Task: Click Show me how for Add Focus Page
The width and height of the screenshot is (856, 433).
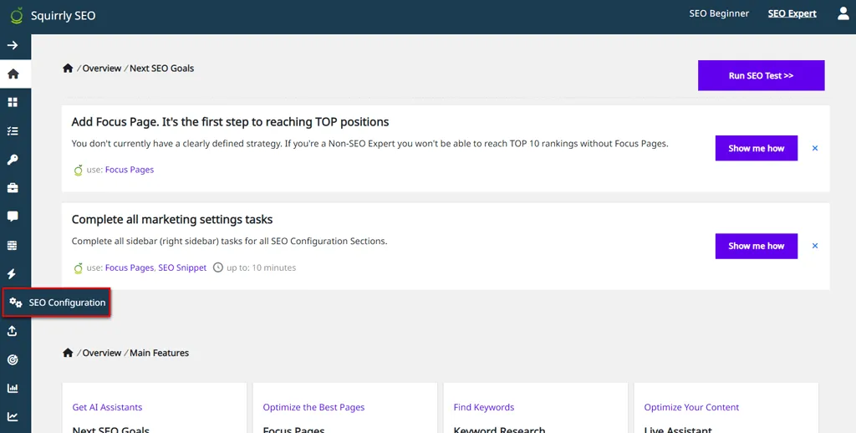Action: point(756,148)
